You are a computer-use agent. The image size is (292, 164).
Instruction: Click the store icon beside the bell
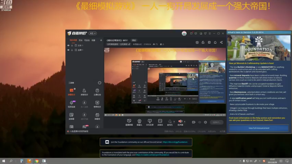tap(209, 42)
